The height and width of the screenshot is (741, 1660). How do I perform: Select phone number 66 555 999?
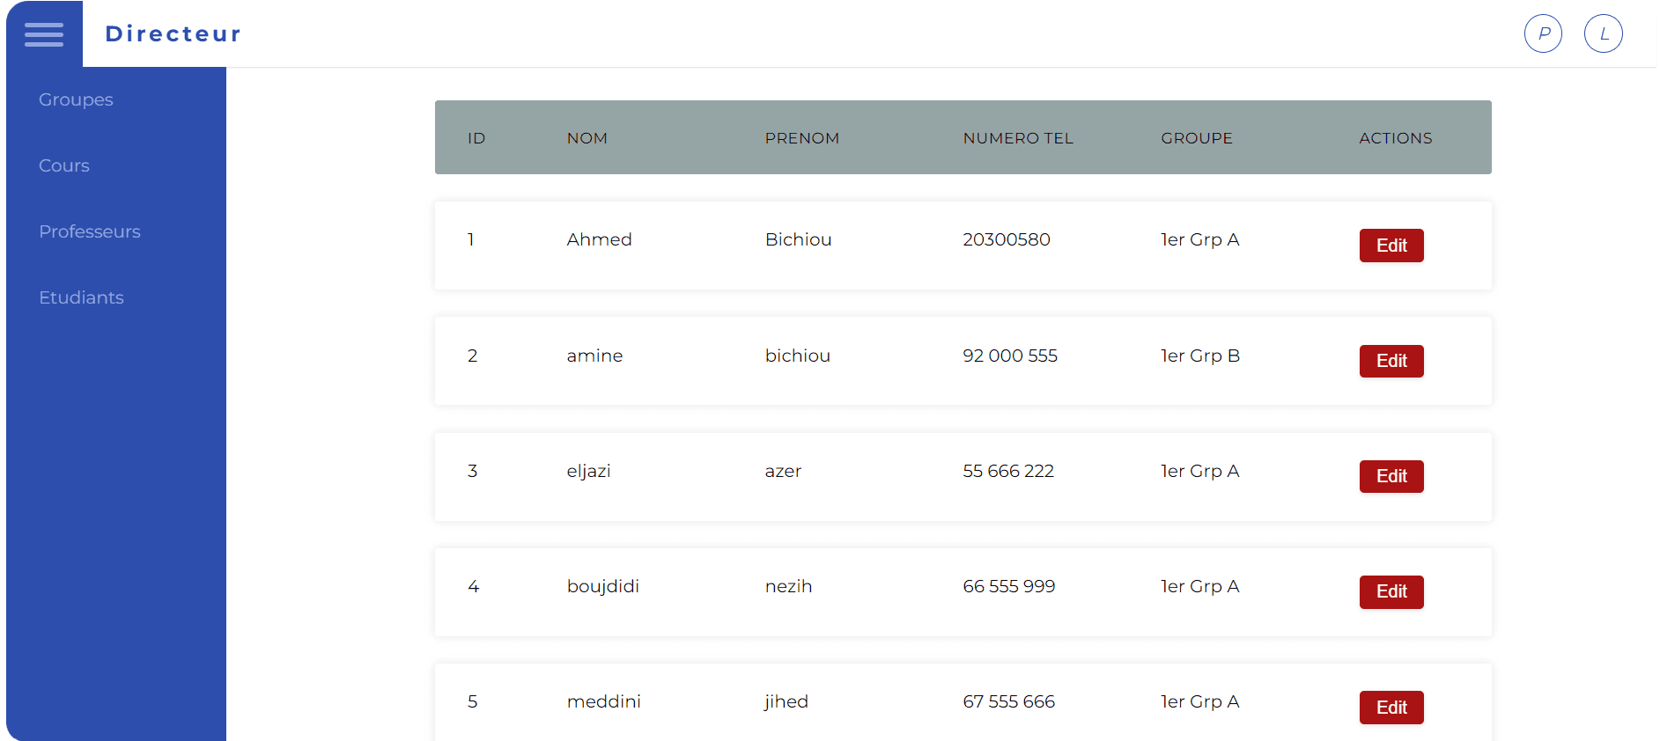1009,586
